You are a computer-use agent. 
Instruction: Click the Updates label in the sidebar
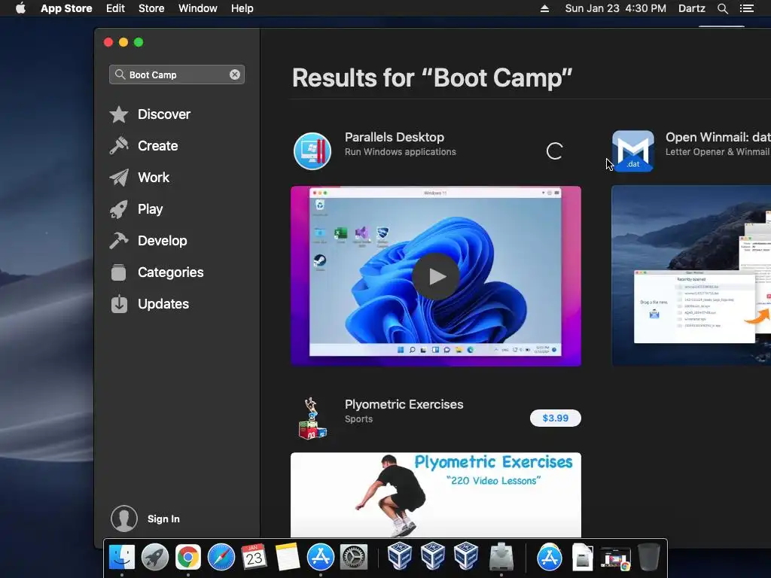pyautogui.click(x=163, y=304)
